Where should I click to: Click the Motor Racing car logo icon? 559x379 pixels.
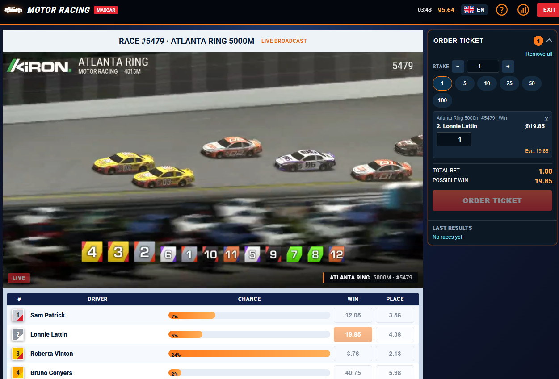pos(13,10)
